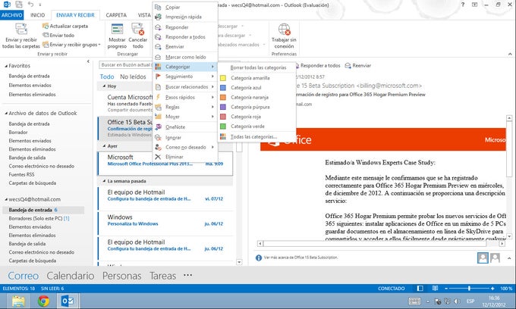Screen dimensions: 516x309
Task: Zoom in with the plus icon
Action: [492, 289]
